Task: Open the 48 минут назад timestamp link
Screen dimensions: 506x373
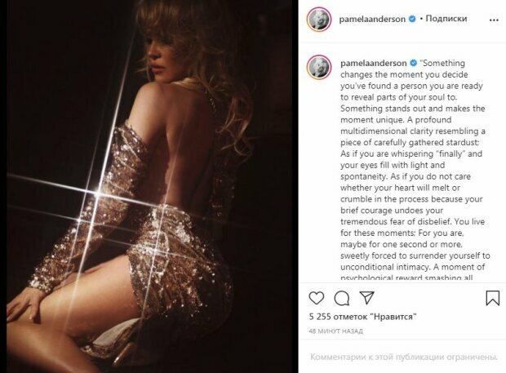Action: 335,331
